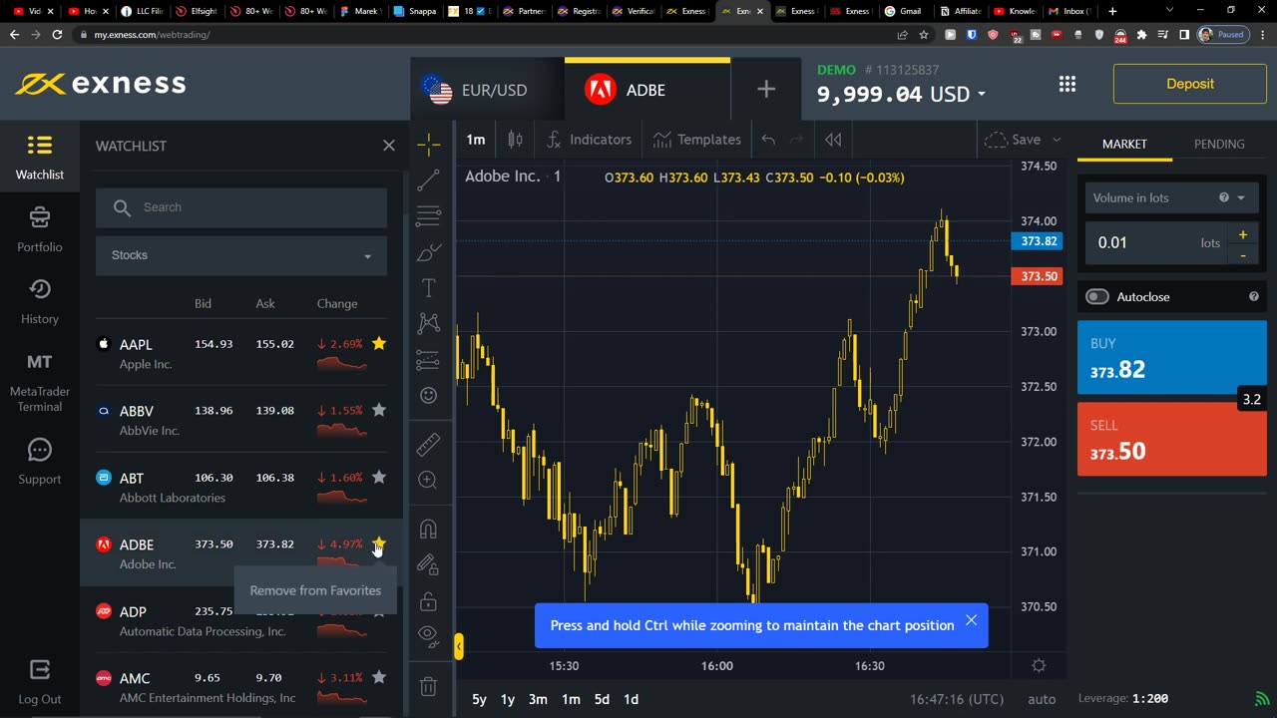1277x718 pixels.
Task: Click the Log Out icon
Action: (x=40, y=670)
